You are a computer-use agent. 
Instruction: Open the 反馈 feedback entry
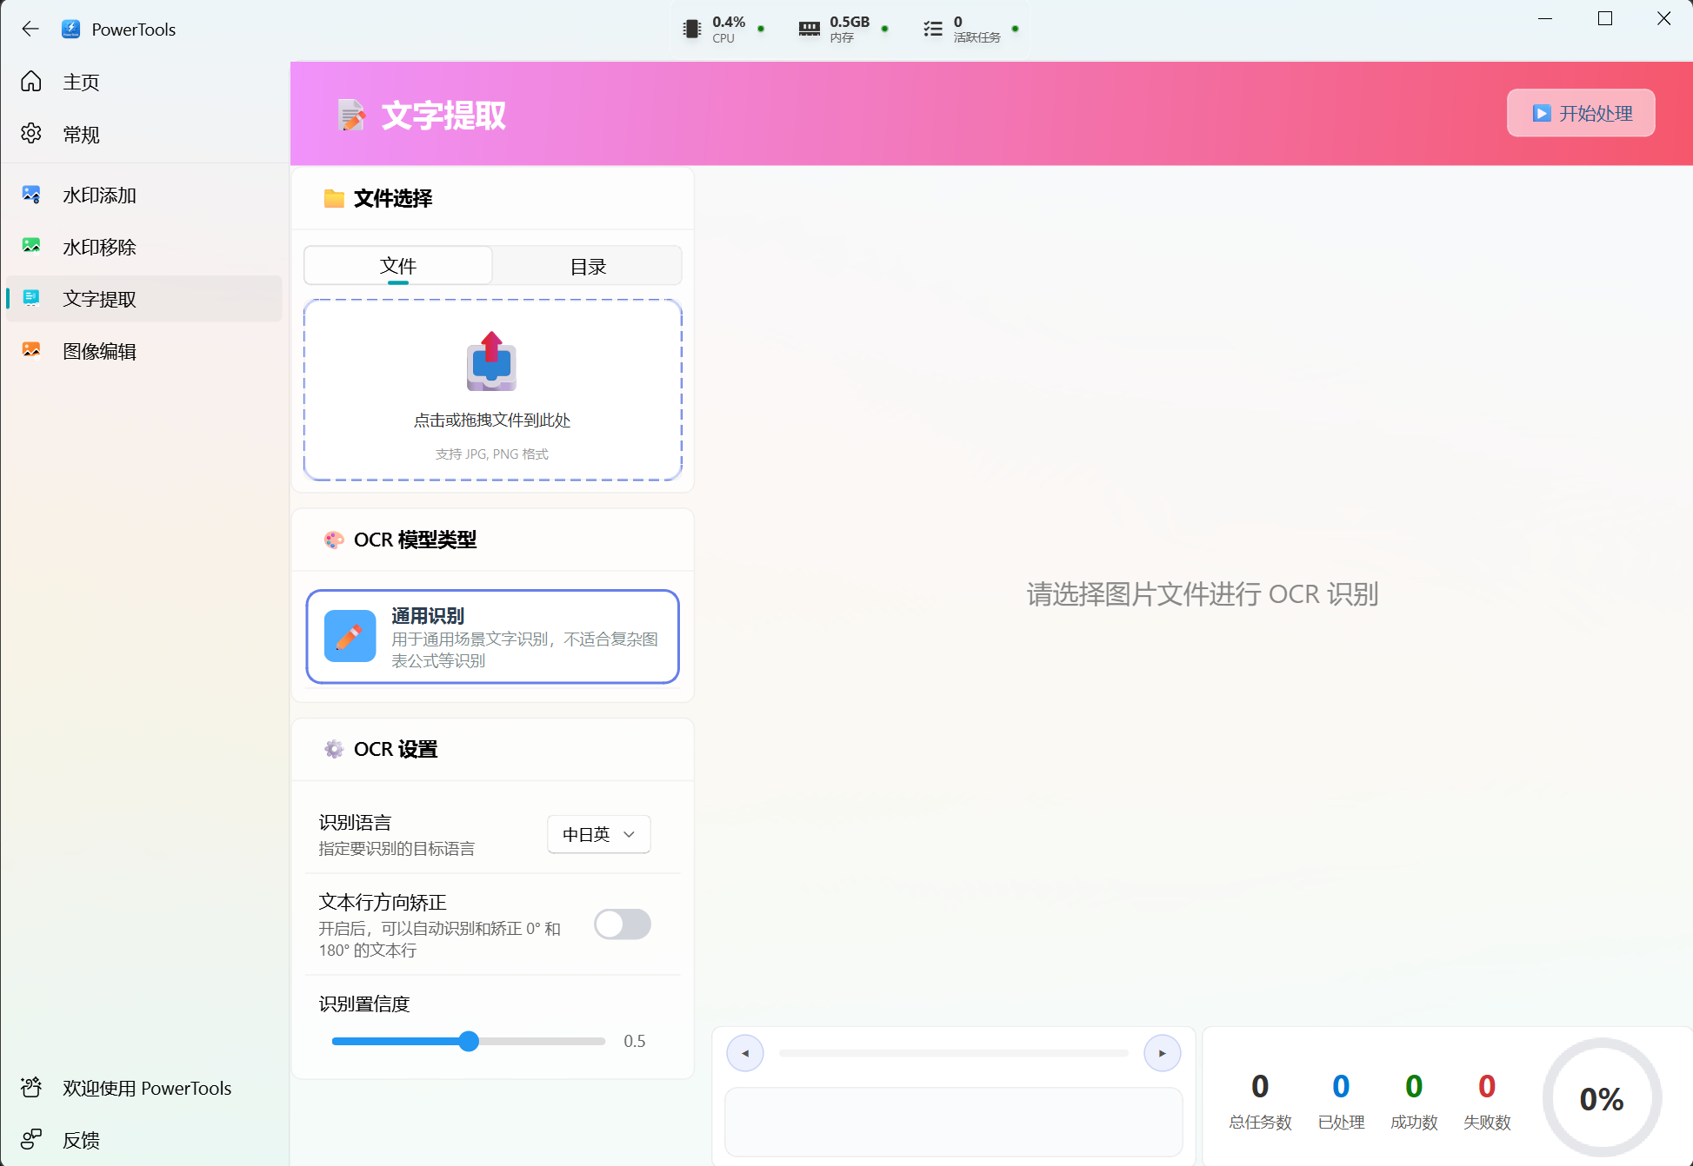[144, 1140]
